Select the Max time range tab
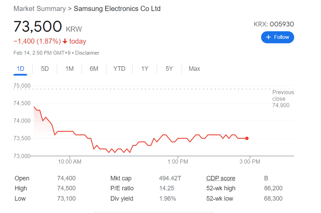Viewport: 321px width, 213px height. pyautogui.click(x=194, y=69)
